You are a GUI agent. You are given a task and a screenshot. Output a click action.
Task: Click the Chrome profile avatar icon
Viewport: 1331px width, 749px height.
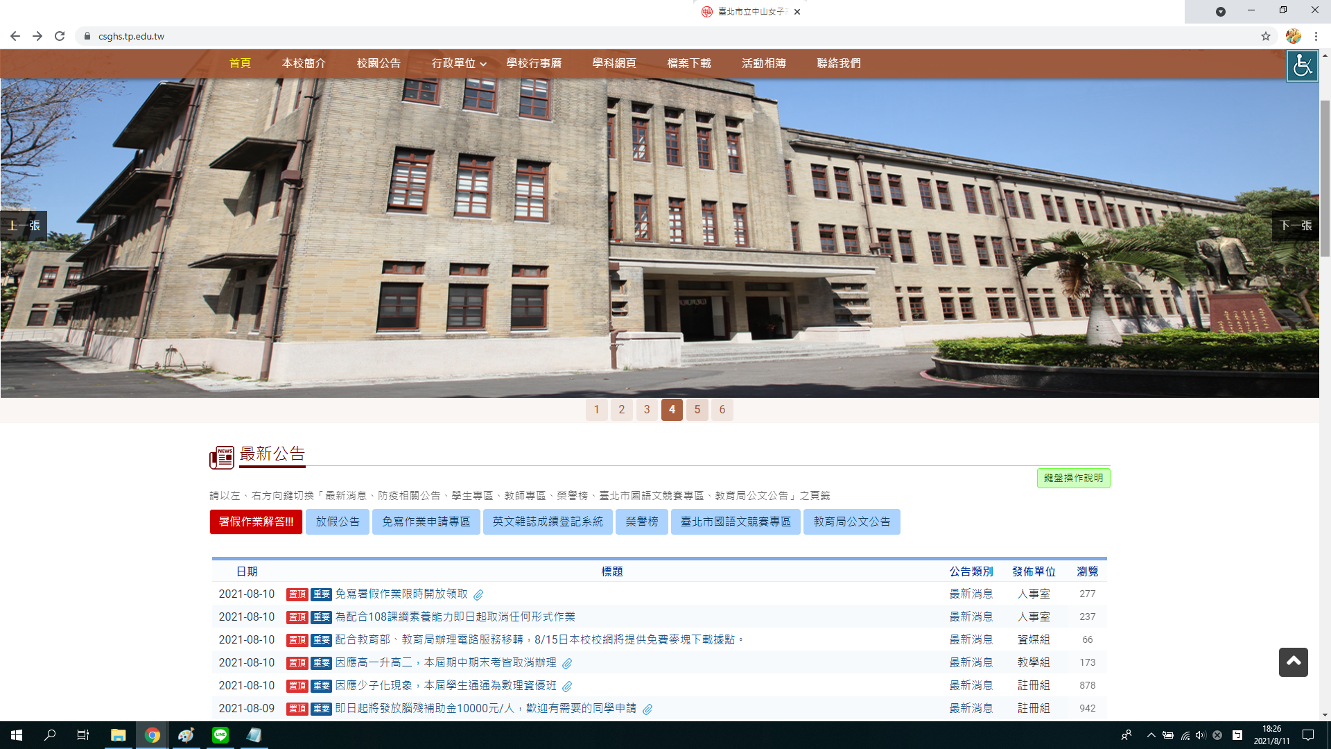1293,36
